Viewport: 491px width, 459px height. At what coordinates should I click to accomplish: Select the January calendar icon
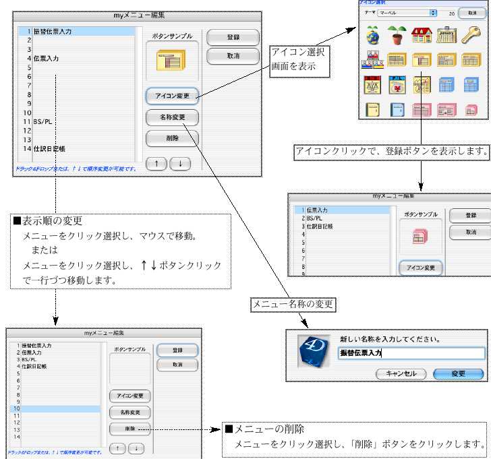click(446, 36)
